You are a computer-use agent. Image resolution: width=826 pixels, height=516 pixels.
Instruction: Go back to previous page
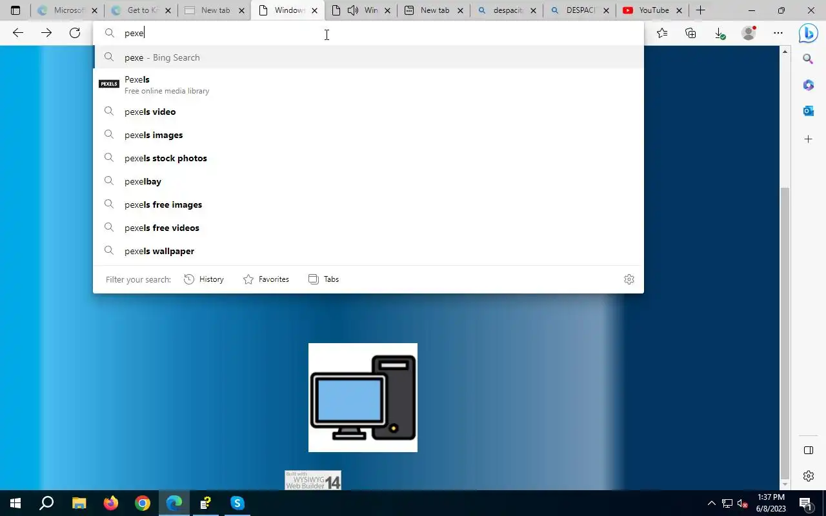point(18,33)
